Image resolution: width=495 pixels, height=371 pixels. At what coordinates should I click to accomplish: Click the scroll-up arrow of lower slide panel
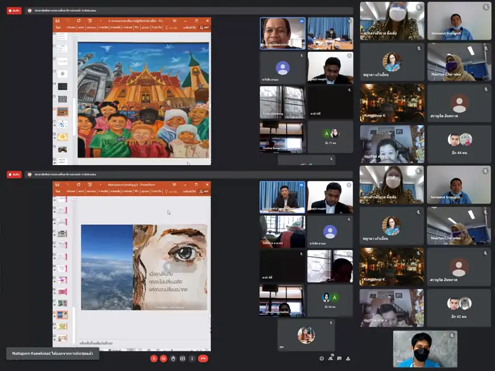click(x=74, y=198)
